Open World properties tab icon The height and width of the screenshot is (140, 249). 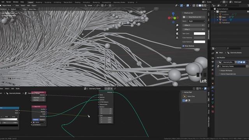pos(213,73)
